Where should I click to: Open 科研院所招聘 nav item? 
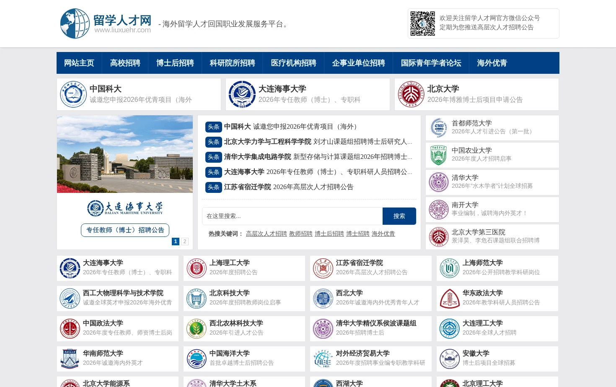coord(233,63)
